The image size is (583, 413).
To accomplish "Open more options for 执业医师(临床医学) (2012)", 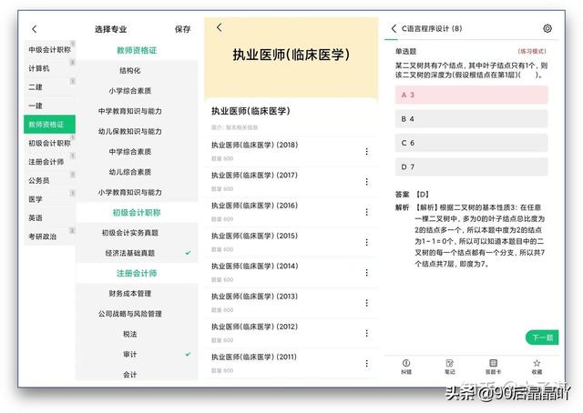I will click(x=366, y=333).
